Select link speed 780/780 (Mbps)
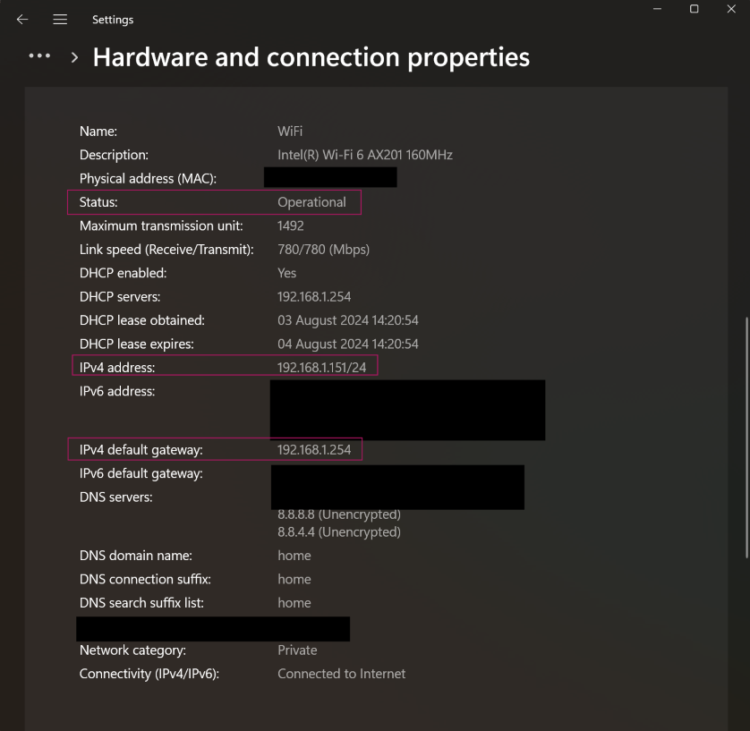Viewport: 750px width, 731px height. pos(323,250)
